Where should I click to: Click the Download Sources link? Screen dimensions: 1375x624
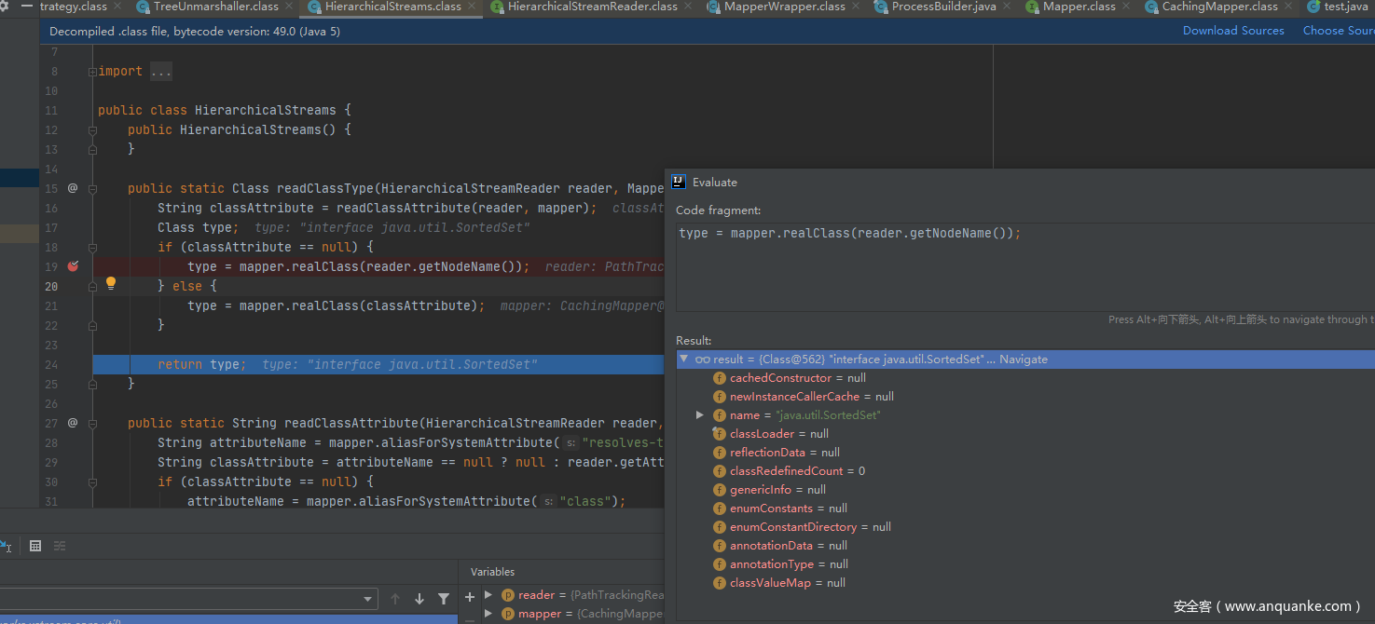tap(1232, 31)
